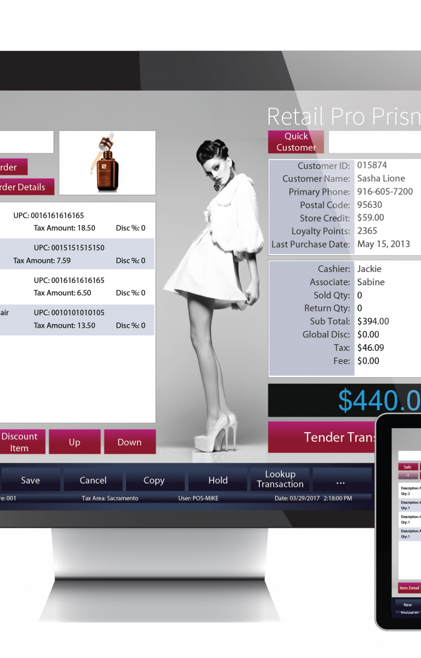
Task: Copy the transaction using the Copy button
Action: click(154, 480)
